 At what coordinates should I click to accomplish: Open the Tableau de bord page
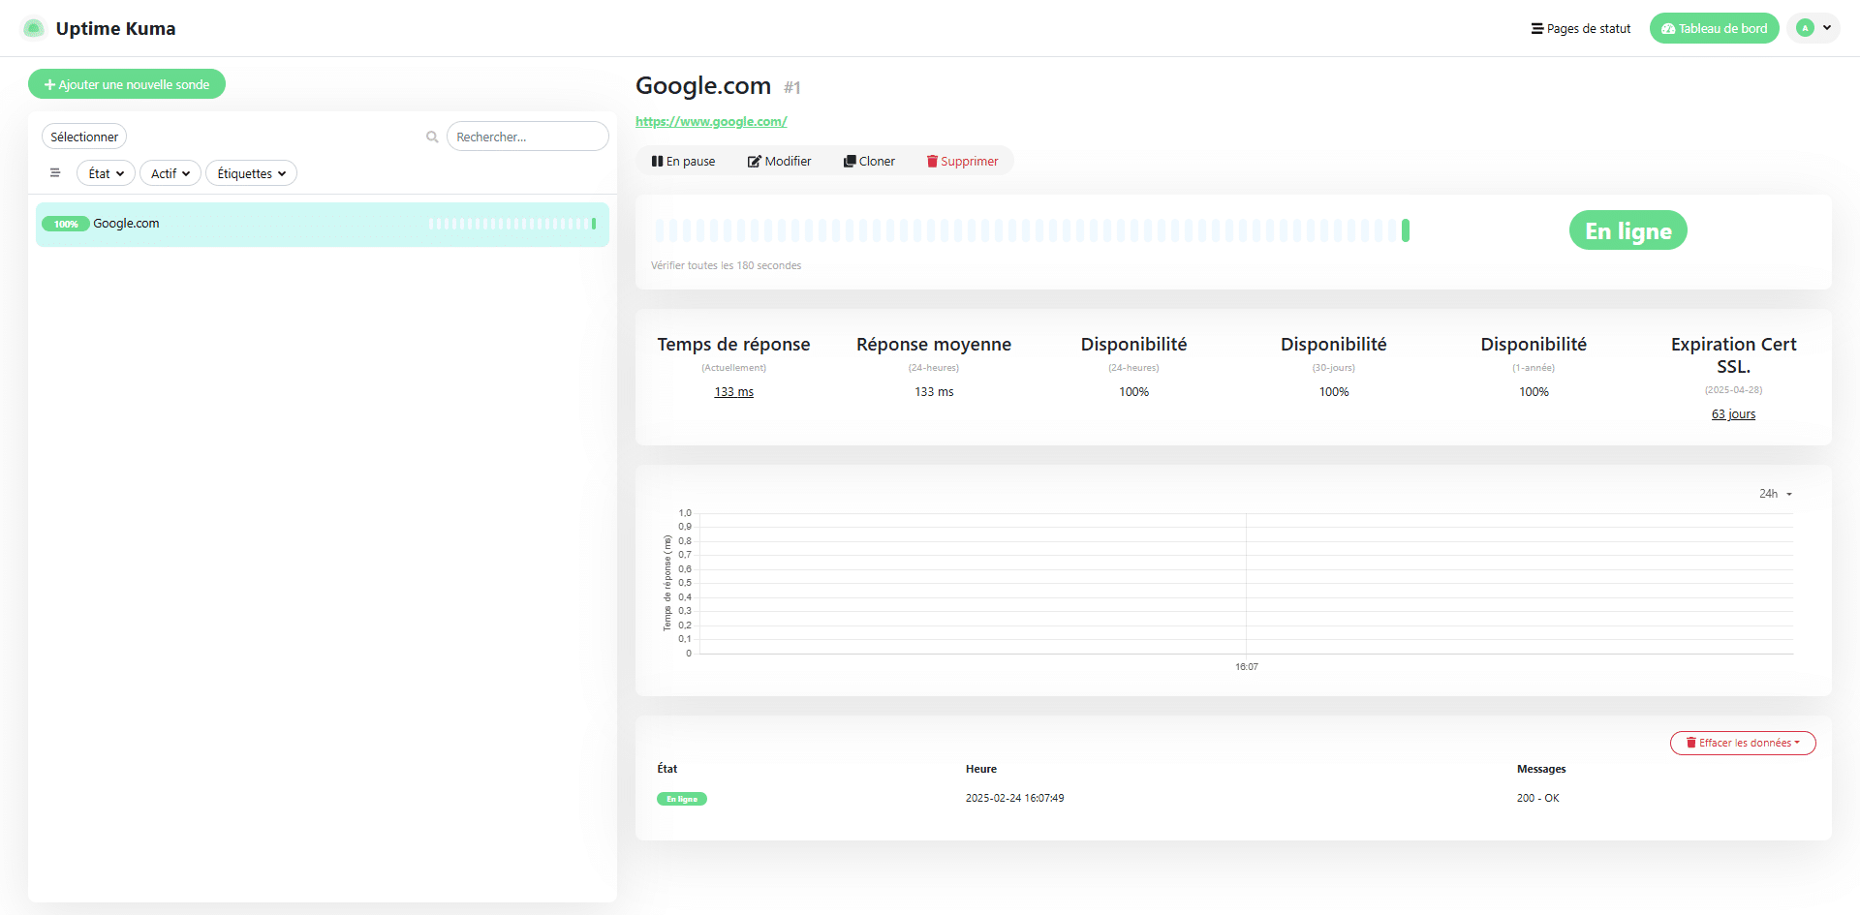tap(1714, 28)
